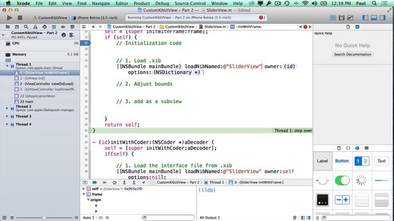Open the Navigate menu

pyautogui.click(x=101, y=3)
